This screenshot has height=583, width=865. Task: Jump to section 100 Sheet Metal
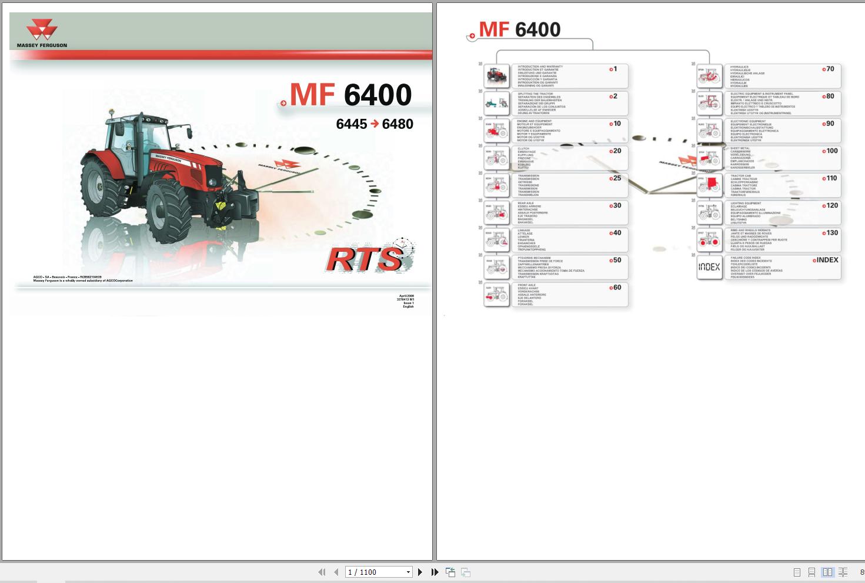tap(783, 158)
